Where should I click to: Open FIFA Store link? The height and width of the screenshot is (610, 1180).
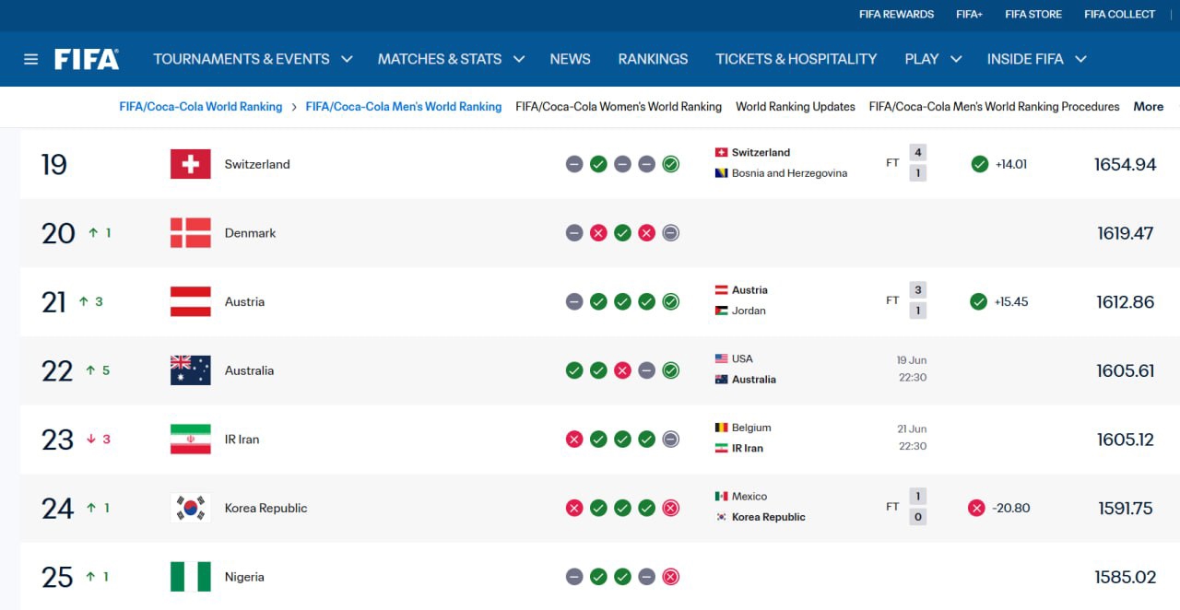pos(1033,14)
